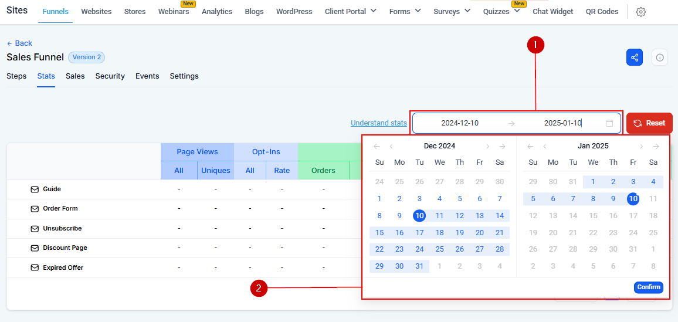Screen dimensions: 678x322
Task: Click the red Reset button
Action: (649, 123)
